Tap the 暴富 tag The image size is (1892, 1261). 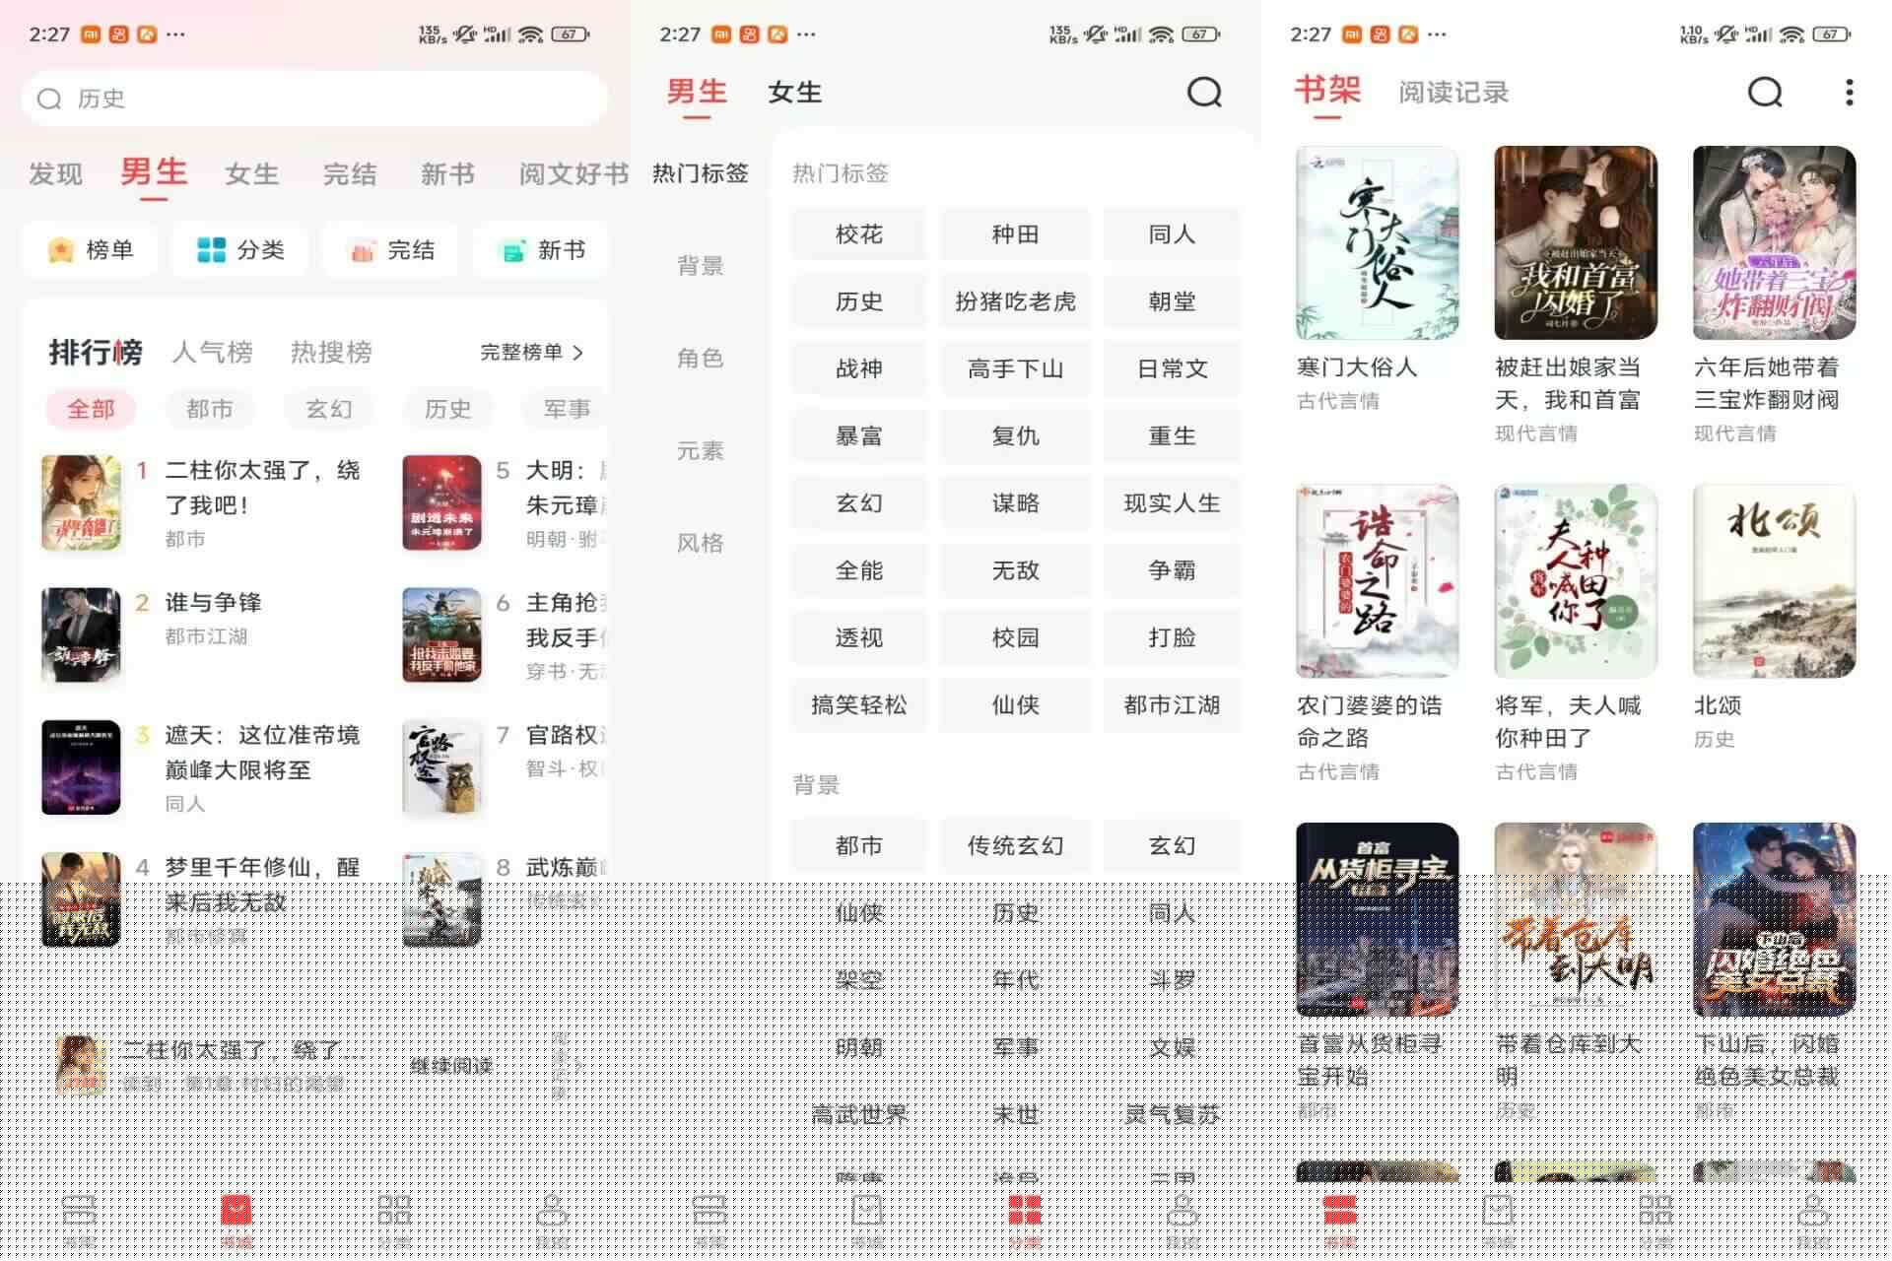pos(859,436)
